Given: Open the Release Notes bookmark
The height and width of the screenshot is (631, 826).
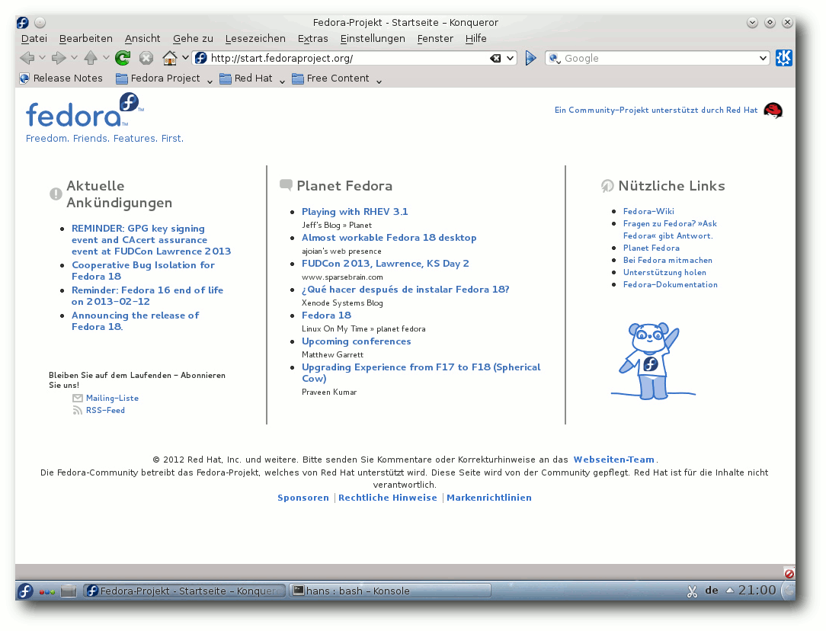Looking at the screenshot, I should point(61,78).
